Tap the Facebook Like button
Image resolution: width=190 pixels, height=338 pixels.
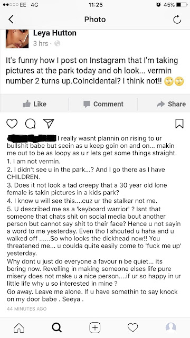click(x=34, y=104)
